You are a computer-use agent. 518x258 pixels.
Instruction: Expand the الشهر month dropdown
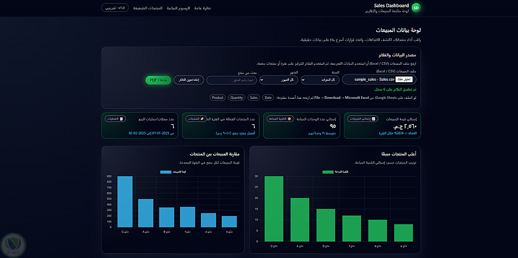click(x=279, y=80)
